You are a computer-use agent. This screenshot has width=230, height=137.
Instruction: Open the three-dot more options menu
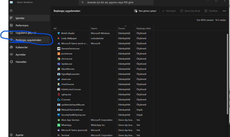224,11
